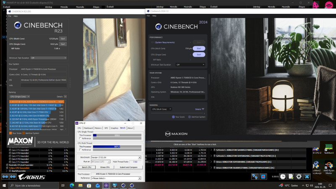Screen dimensions: 336x189
Task: Open File Explorer from taskbar
Action: click(x=80, y=185)
